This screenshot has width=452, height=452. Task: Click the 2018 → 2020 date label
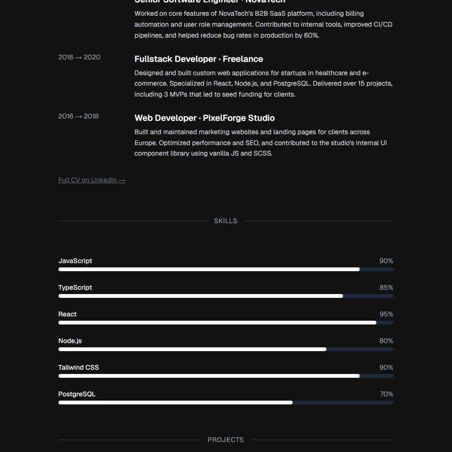click(79, 58)
